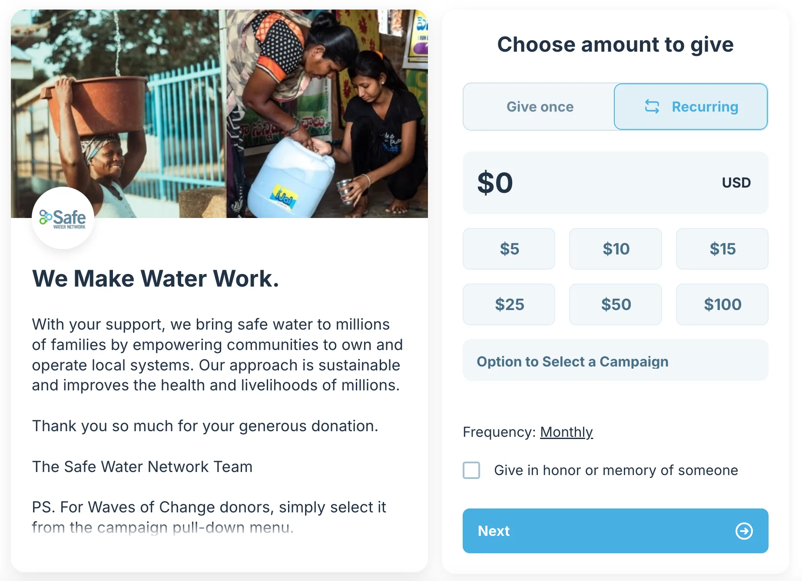This screenshot has height=581, width=802.
Task: Select the Recurring donation tab
Action: (691, 106)
